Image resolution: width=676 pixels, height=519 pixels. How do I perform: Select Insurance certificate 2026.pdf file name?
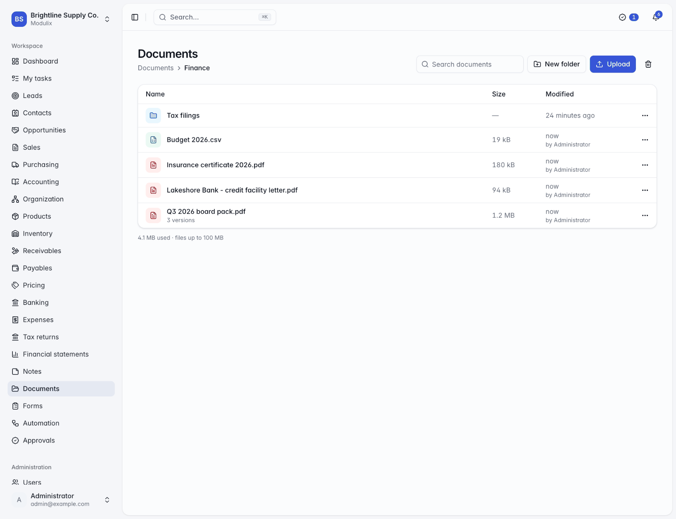pyautogui.click(x=216, y=165)
